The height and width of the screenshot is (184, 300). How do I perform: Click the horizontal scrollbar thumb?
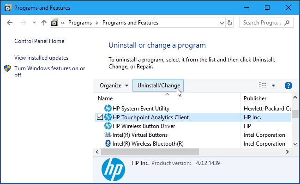[x=150, y=152]
